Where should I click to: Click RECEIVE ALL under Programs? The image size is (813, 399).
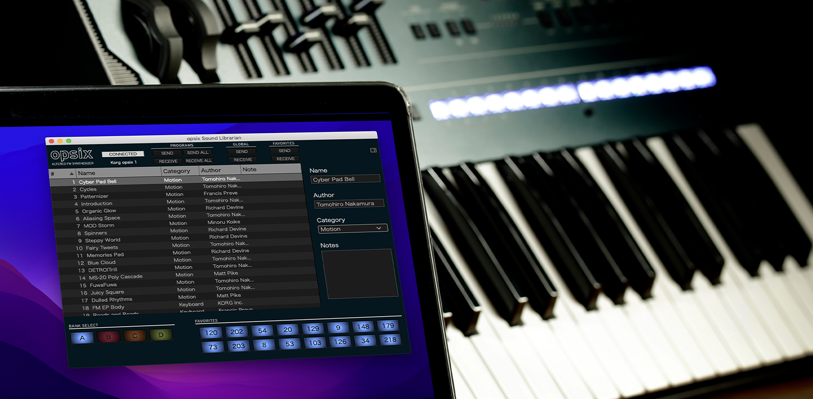[x=198, y=160]
